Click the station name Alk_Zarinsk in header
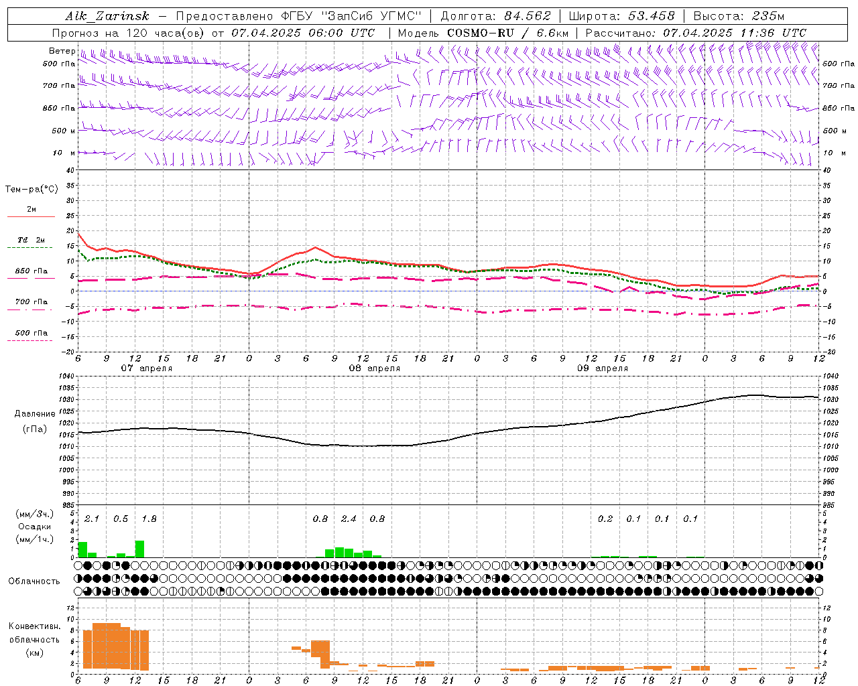 click(x=107, y=16)
